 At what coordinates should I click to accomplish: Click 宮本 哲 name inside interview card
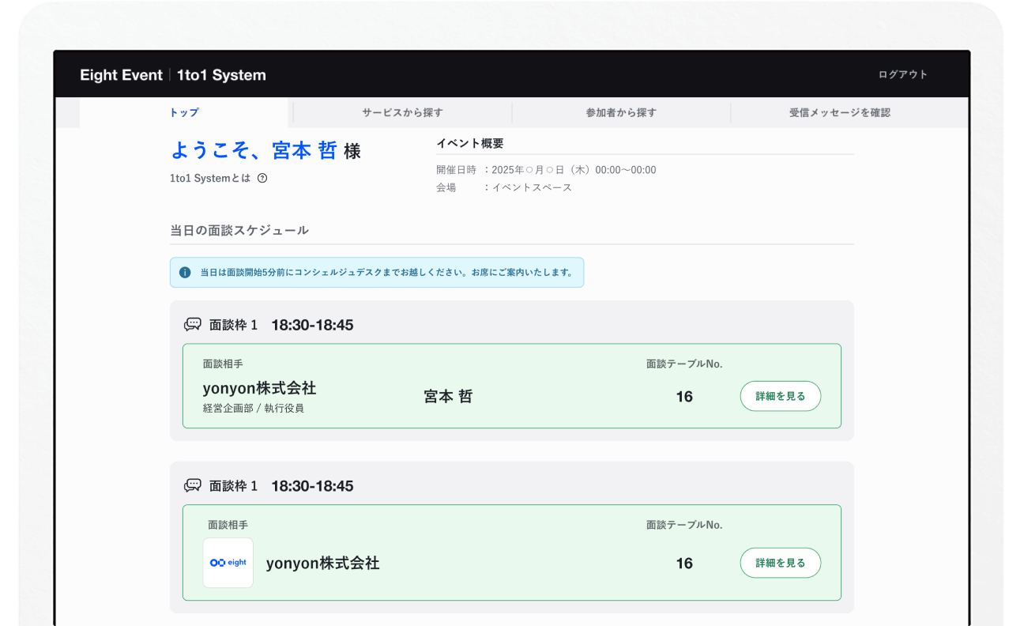[448, 397]
